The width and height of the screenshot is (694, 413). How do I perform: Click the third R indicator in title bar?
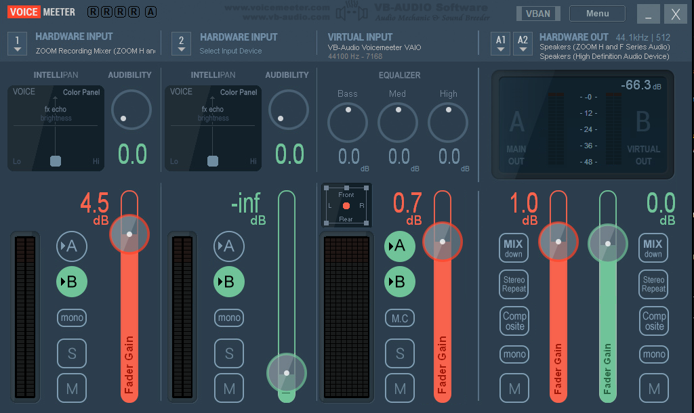coord(120,12)
